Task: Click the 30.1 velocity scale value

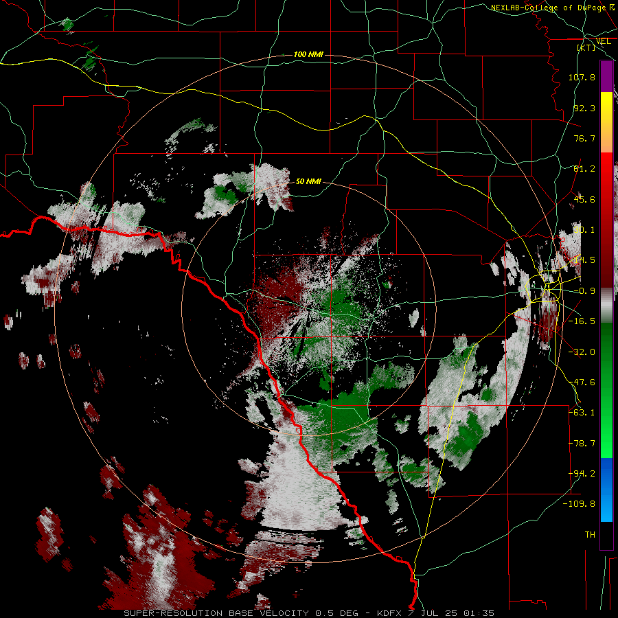Action: pos(584,230)
